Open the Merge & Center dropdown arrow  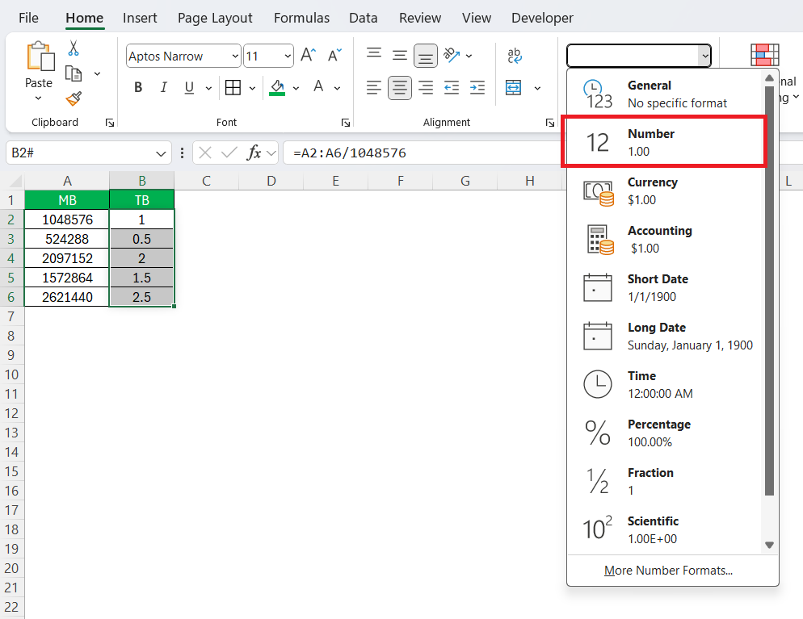(x=537, y=89)
